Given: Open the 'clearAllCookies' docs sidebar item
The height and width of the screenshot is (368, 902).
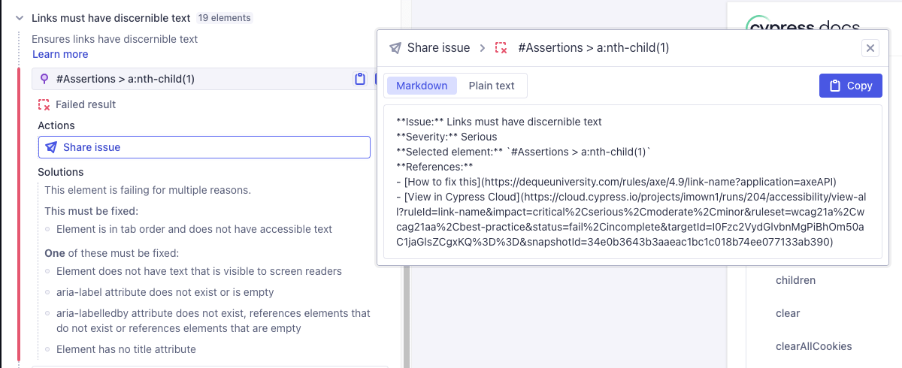Looking at the screenshot, I should [x=813, y=346].
